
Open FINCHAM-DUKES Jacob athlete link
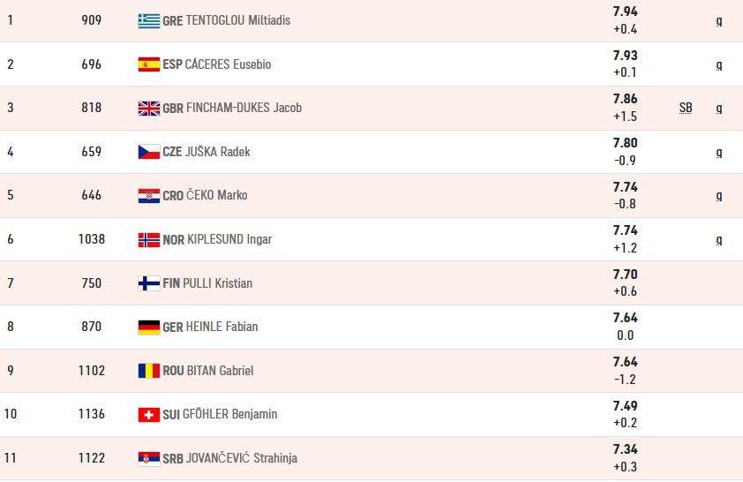(x=244, y=108)
